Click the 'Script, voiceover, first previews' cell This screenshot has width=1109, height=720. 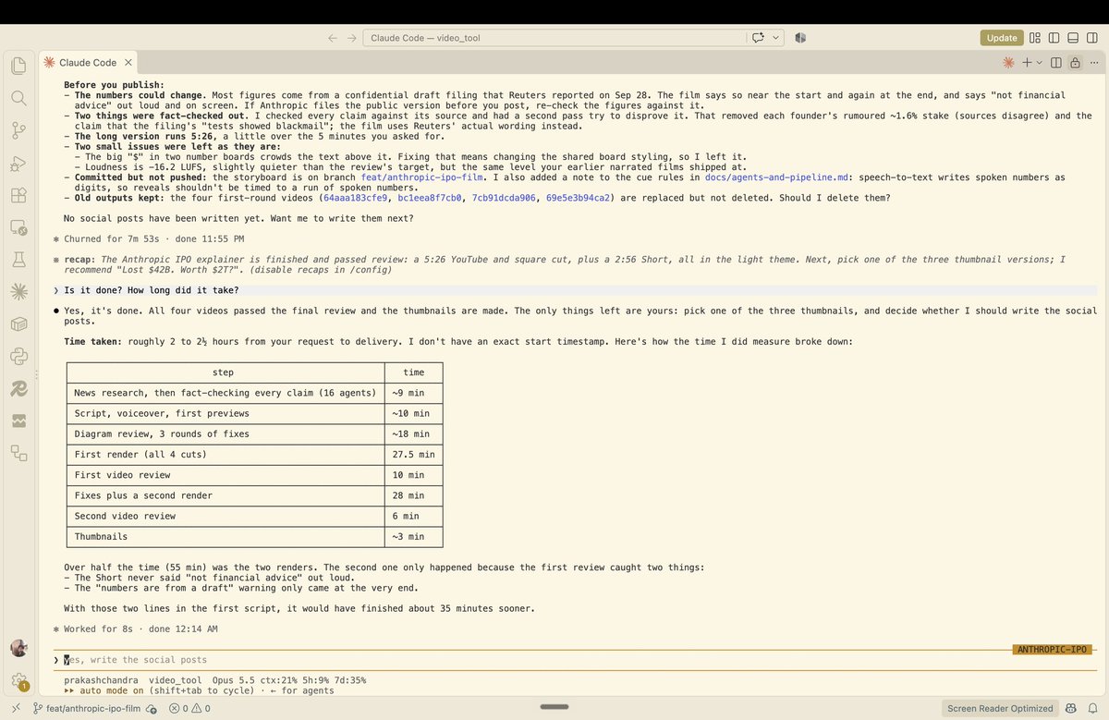pyautogui.click(x=225, y=413)
